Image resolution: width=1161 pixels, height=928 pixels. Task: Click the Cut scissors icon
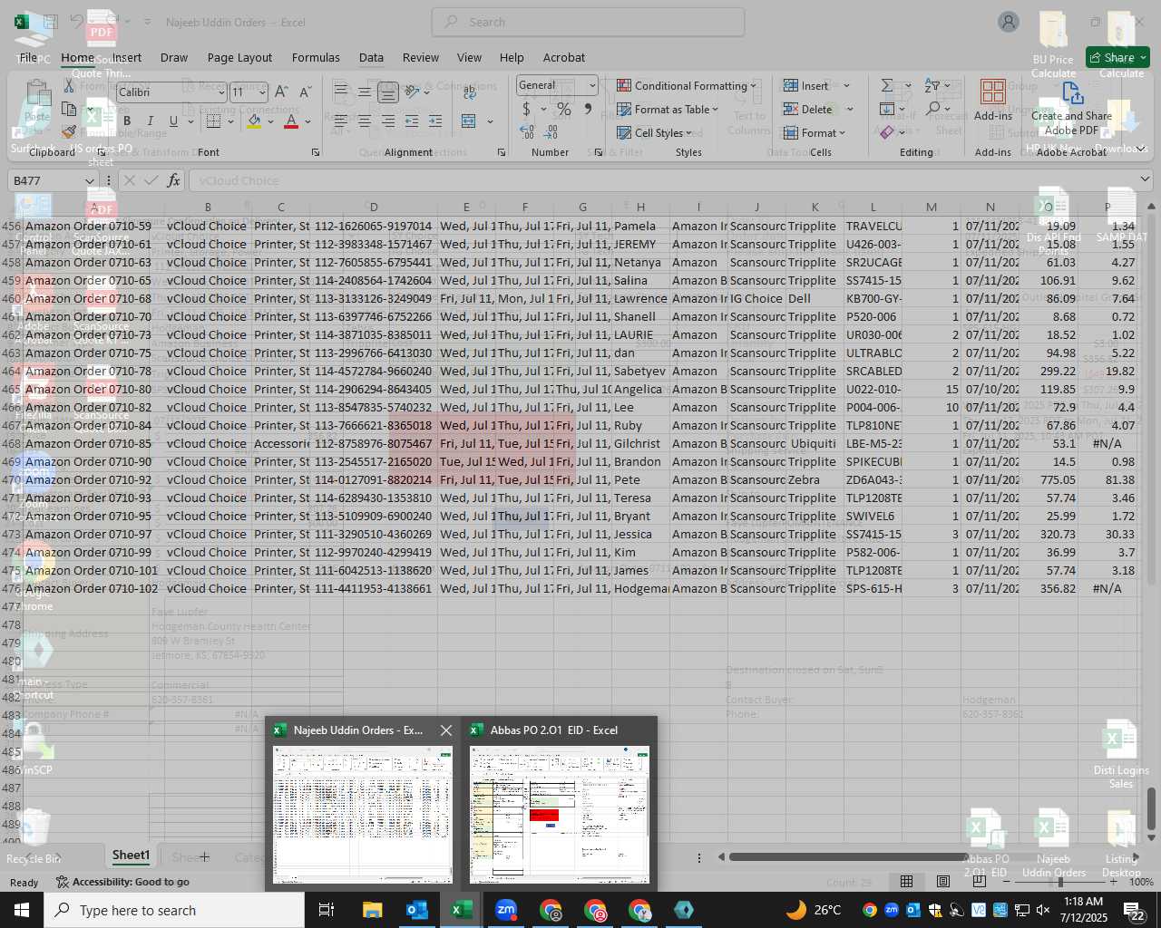point(69,86)
